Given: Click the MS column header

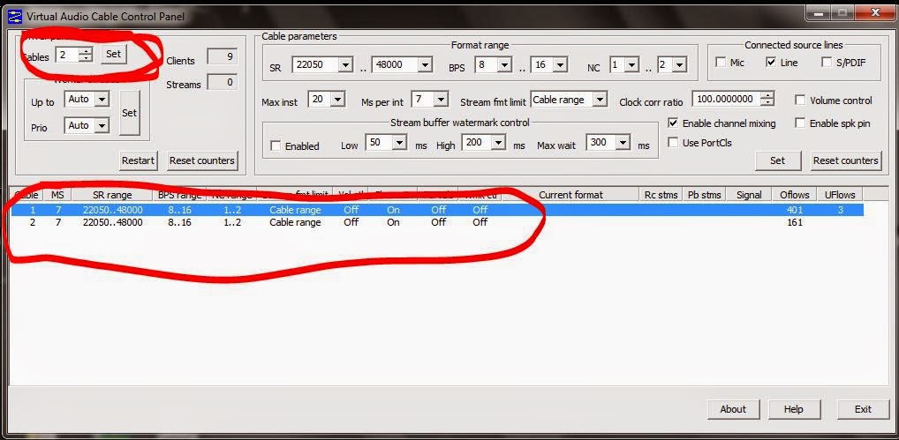Looking at the screenshot, I should (57, 195).
